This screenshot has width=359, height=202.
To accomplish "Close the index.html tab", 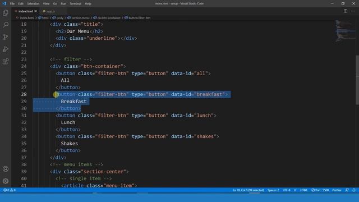I will [x=35, y=11].
